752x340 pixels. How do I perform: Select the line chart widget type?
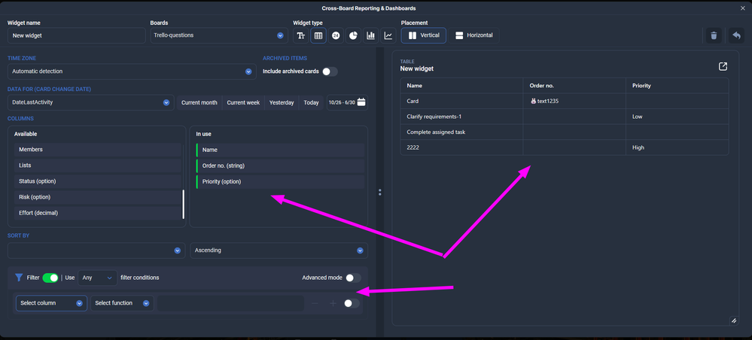coord(388,35)
